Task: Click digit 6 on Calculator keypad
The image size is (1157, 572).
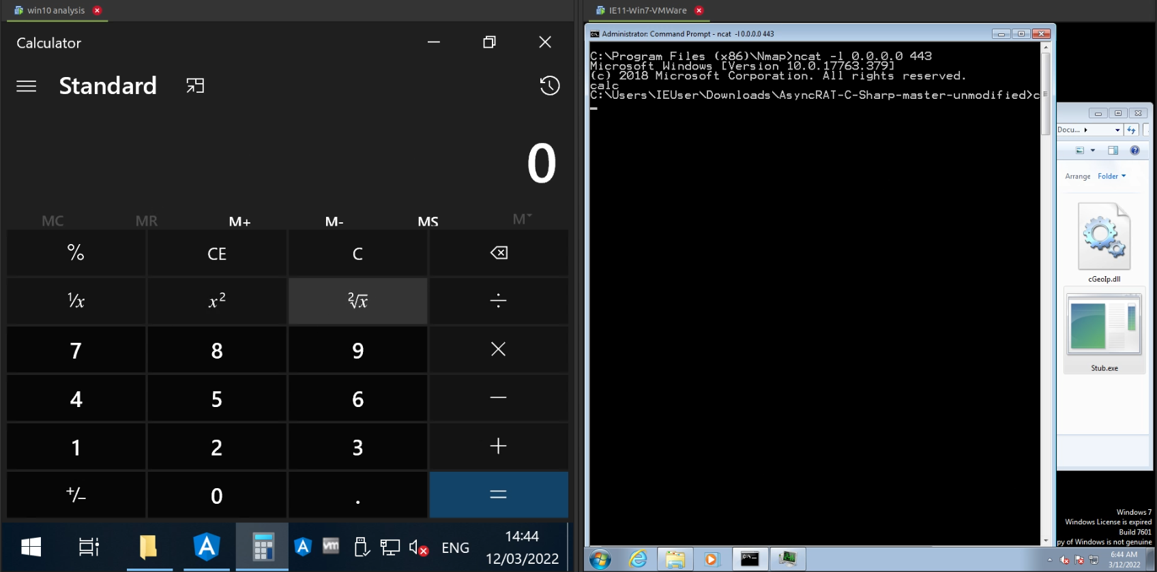Action: coord(357,398)
